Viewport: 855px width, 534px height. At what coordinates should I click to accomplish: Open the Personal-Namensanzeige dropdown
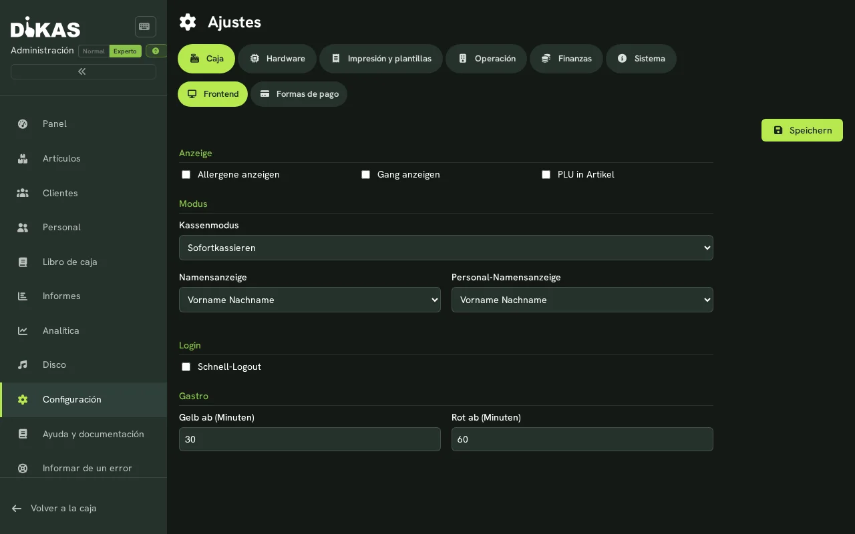(582, 300)
